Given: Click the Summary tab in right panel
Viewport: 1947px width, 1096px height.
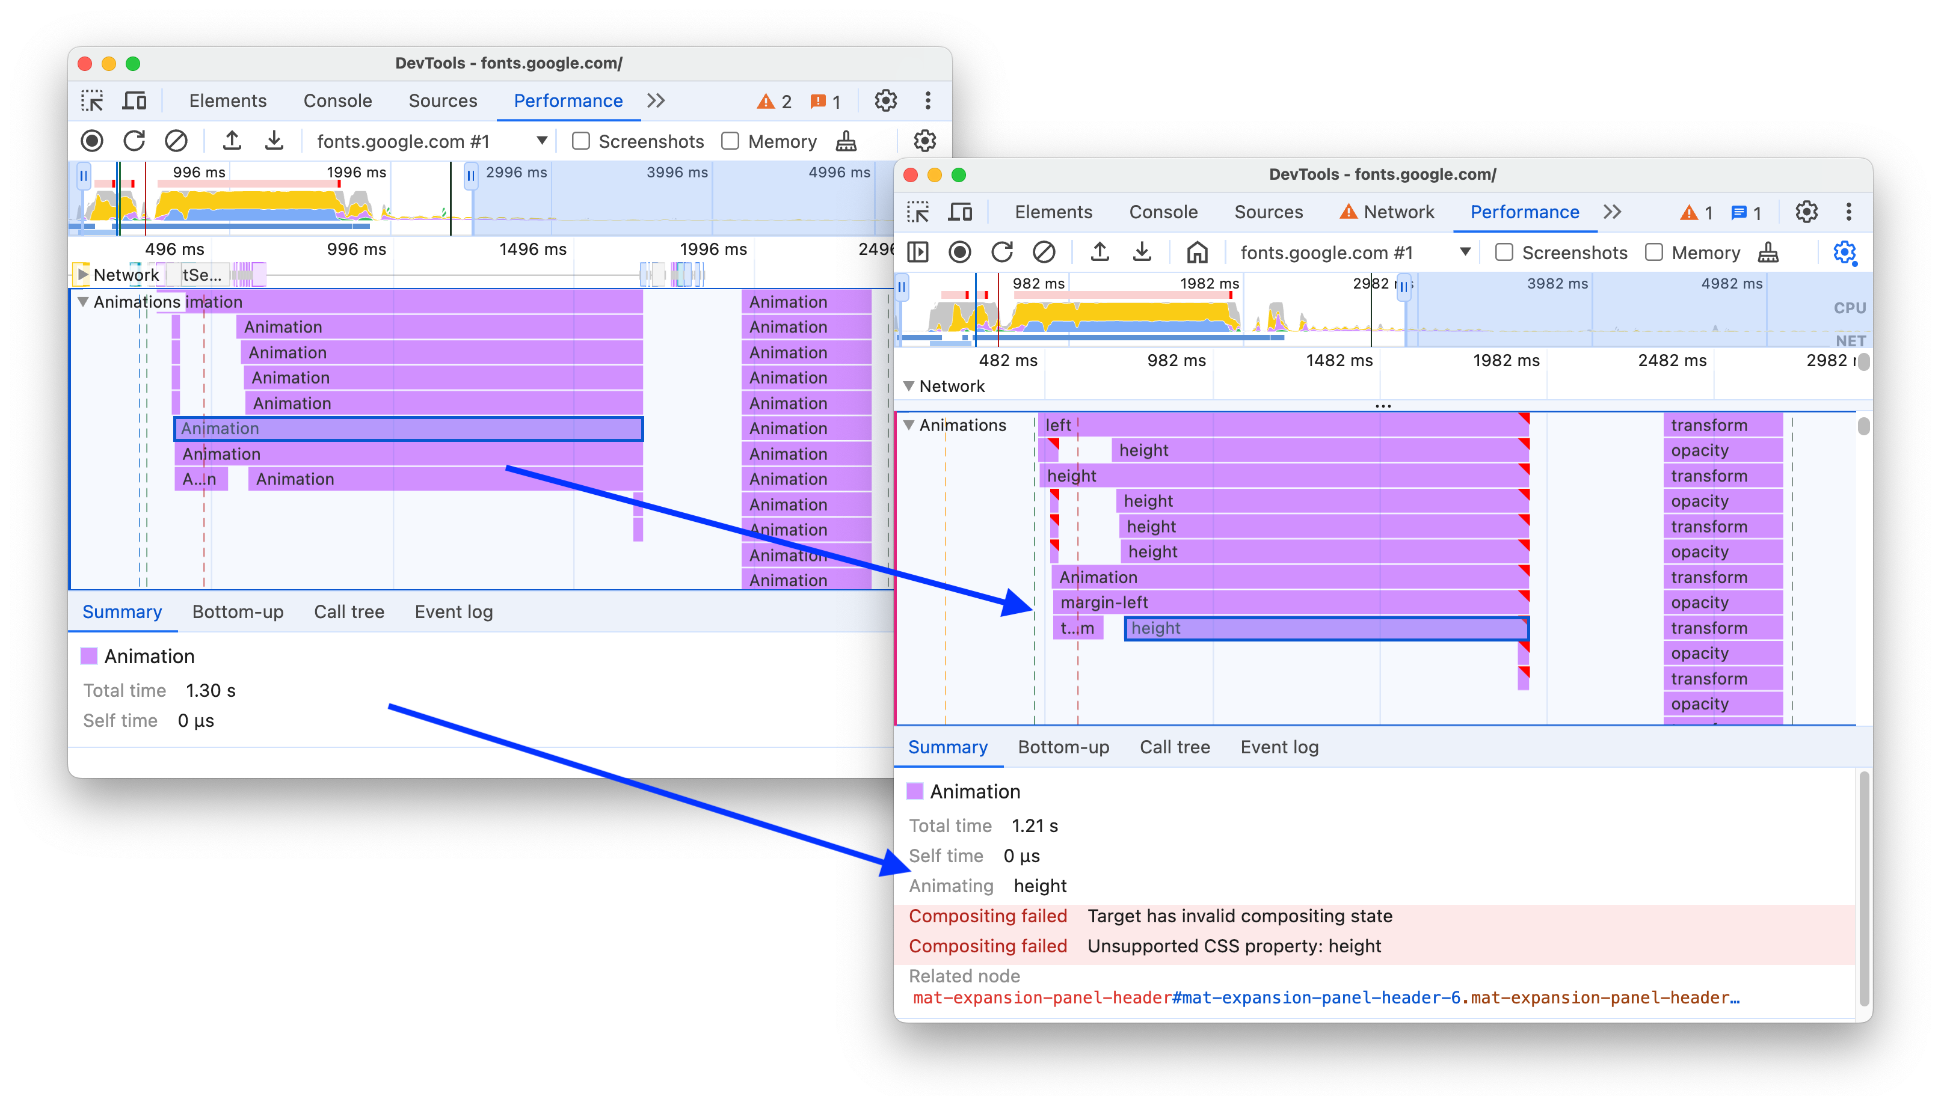Looking at the screenshot, I should pyautogui.click(x=949, y=747).
